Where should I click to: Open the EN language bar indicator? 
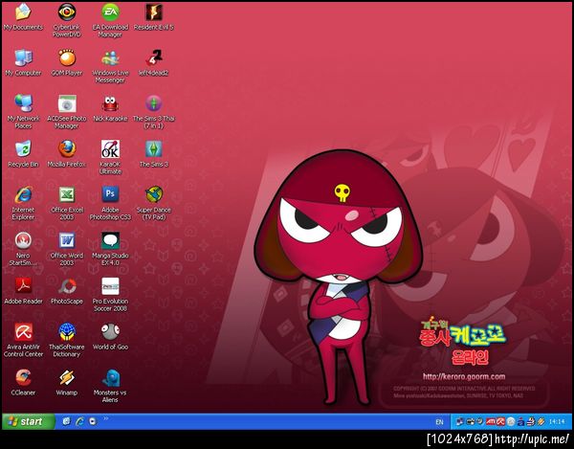[x=440, y=422]
